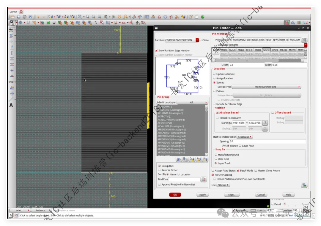Enable Include Rectilinear Edge checkbox
The height and width of the screenshot is (226, 321).
[x=214, y=104]
